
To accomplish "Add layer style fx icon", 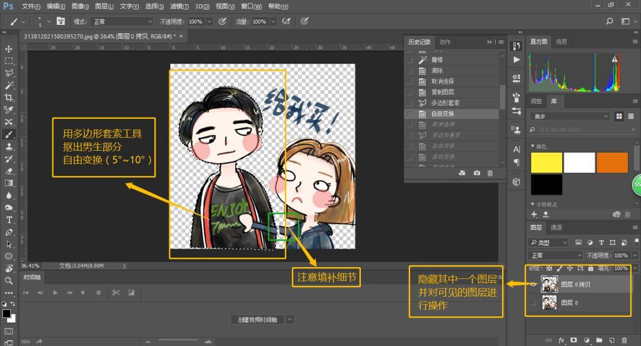I will 561,340.
